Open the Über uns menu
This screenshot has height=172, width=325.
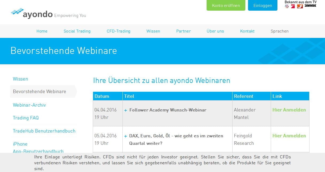coord(215,31)
